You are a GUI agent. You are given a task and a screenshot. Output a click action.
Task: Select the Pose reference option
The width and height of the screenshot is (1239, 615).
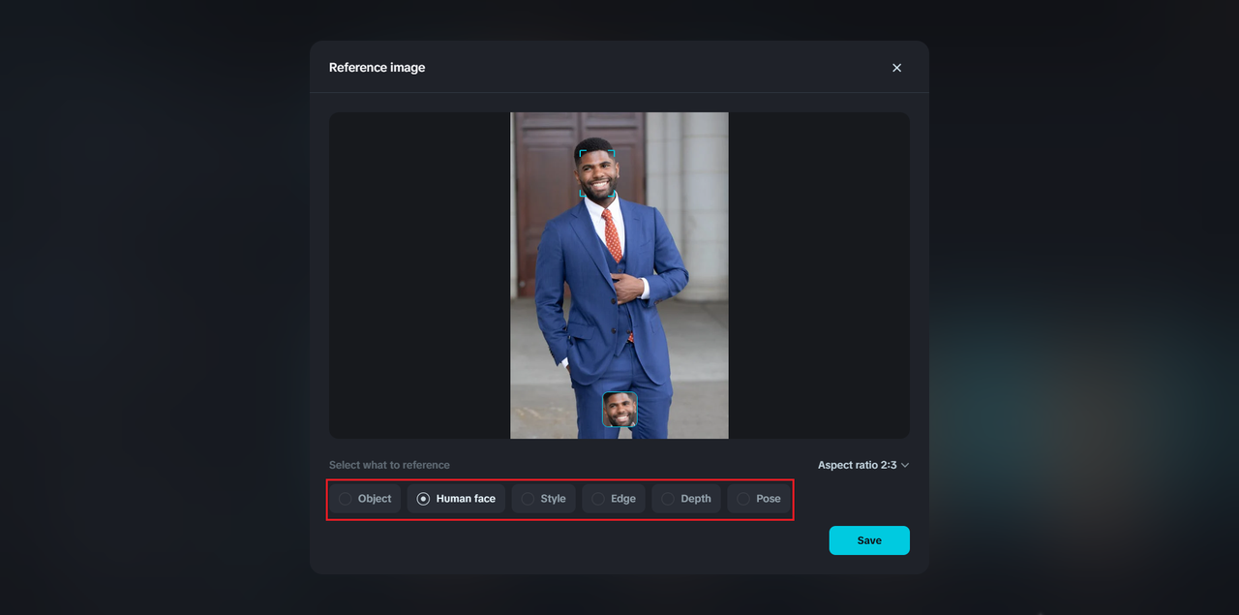point(759,499)
